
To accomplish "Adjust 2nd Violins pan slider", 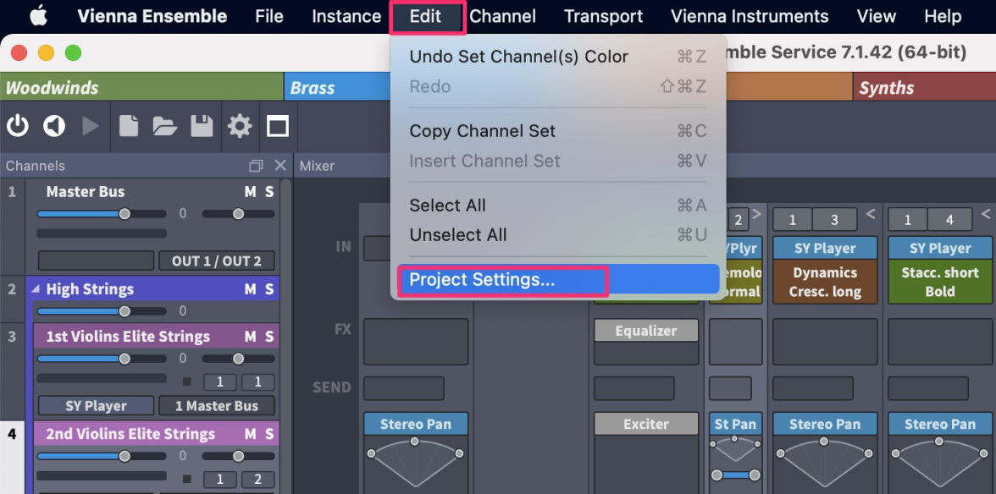I will pyautogui.click(x=238, y=456).
